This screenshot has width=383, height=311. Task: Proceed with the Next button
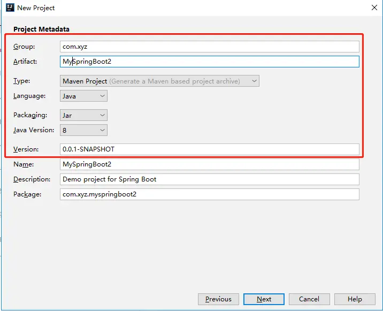click(x=264, y=299)
